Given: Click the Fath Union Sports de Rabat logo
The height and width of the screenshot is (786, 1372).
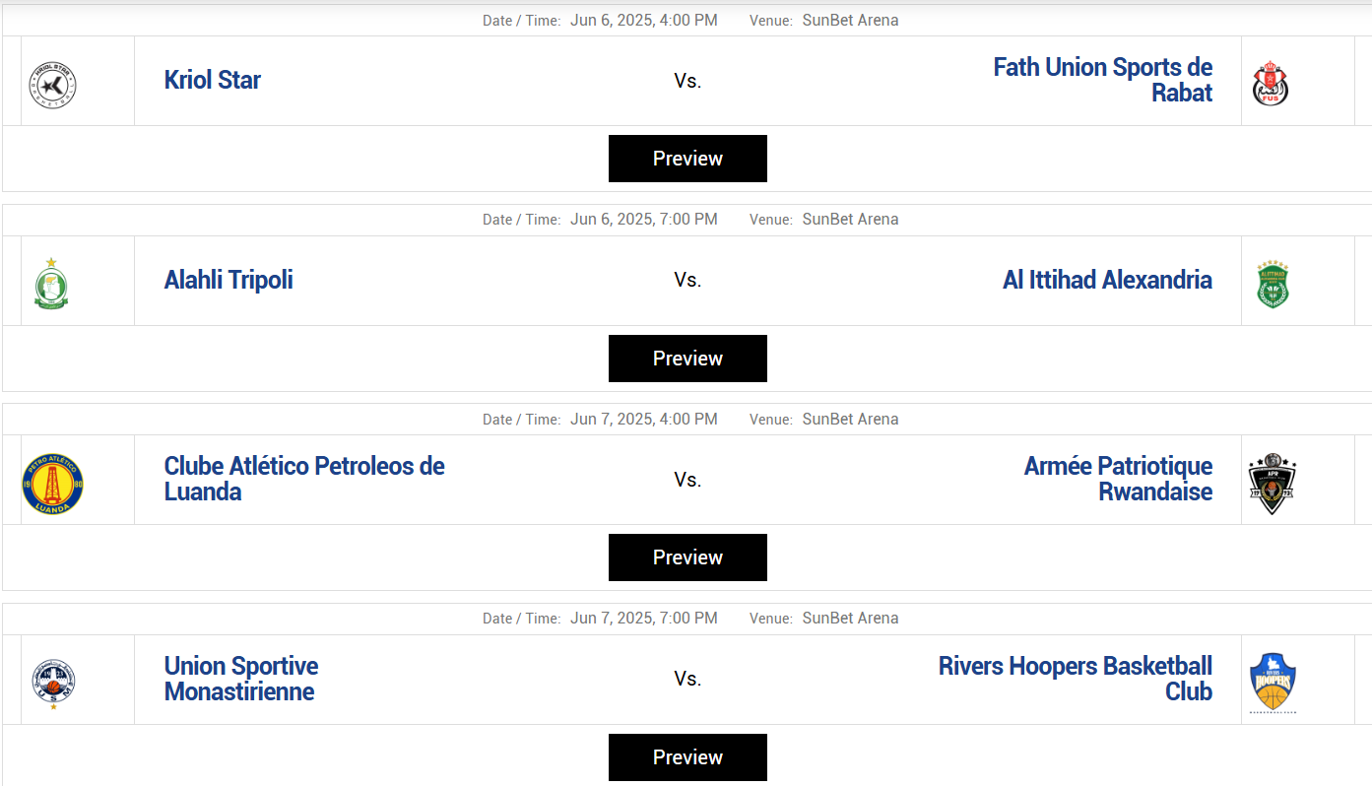Looking at the screenshot, I should [1271, 84].
